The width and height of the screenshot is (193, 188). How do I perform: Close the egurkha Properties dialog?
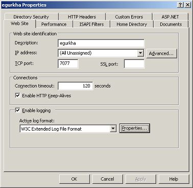(x=187, y=5)
